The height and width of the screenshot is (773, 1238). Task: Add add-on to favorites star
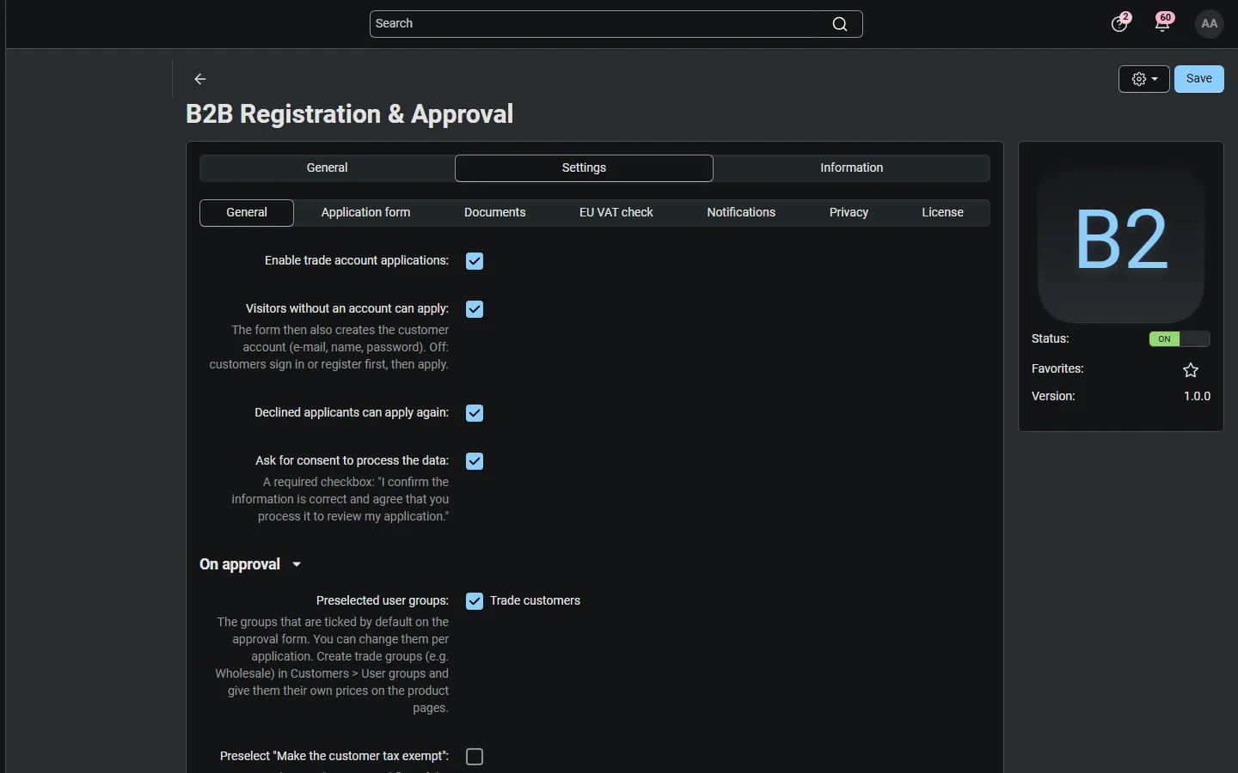point(1191,370)
